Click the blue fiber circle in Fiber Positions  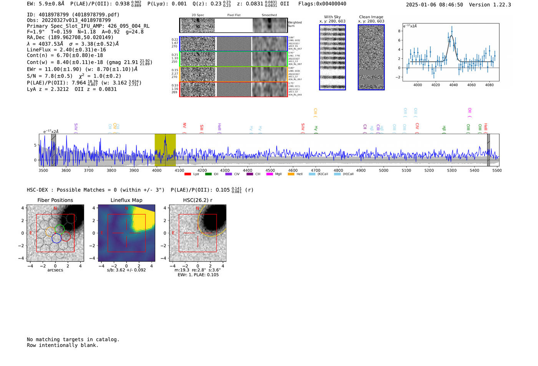[56, 238]
